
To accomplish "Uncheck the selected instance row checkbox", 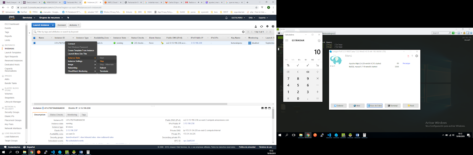I will [x=34, y=43].
